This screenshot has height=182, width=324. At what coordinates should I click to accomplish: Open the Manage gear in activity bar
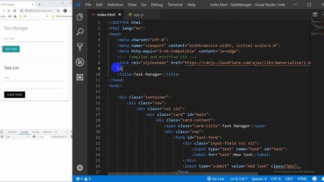tap(80, 167)
